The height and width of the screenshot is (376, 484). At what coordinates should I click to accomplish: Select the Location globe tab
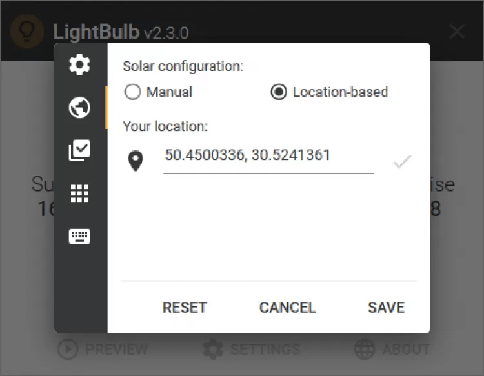point(80,108)
